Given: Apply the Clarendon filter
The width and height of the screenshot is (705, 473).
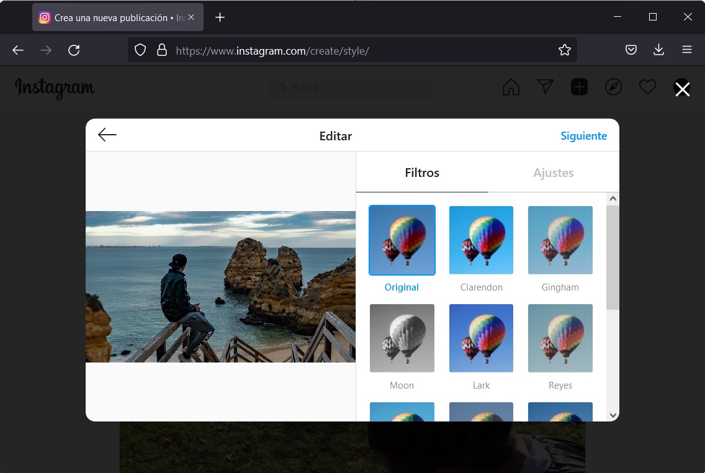Looking at the screenshot, I should 481,240.
